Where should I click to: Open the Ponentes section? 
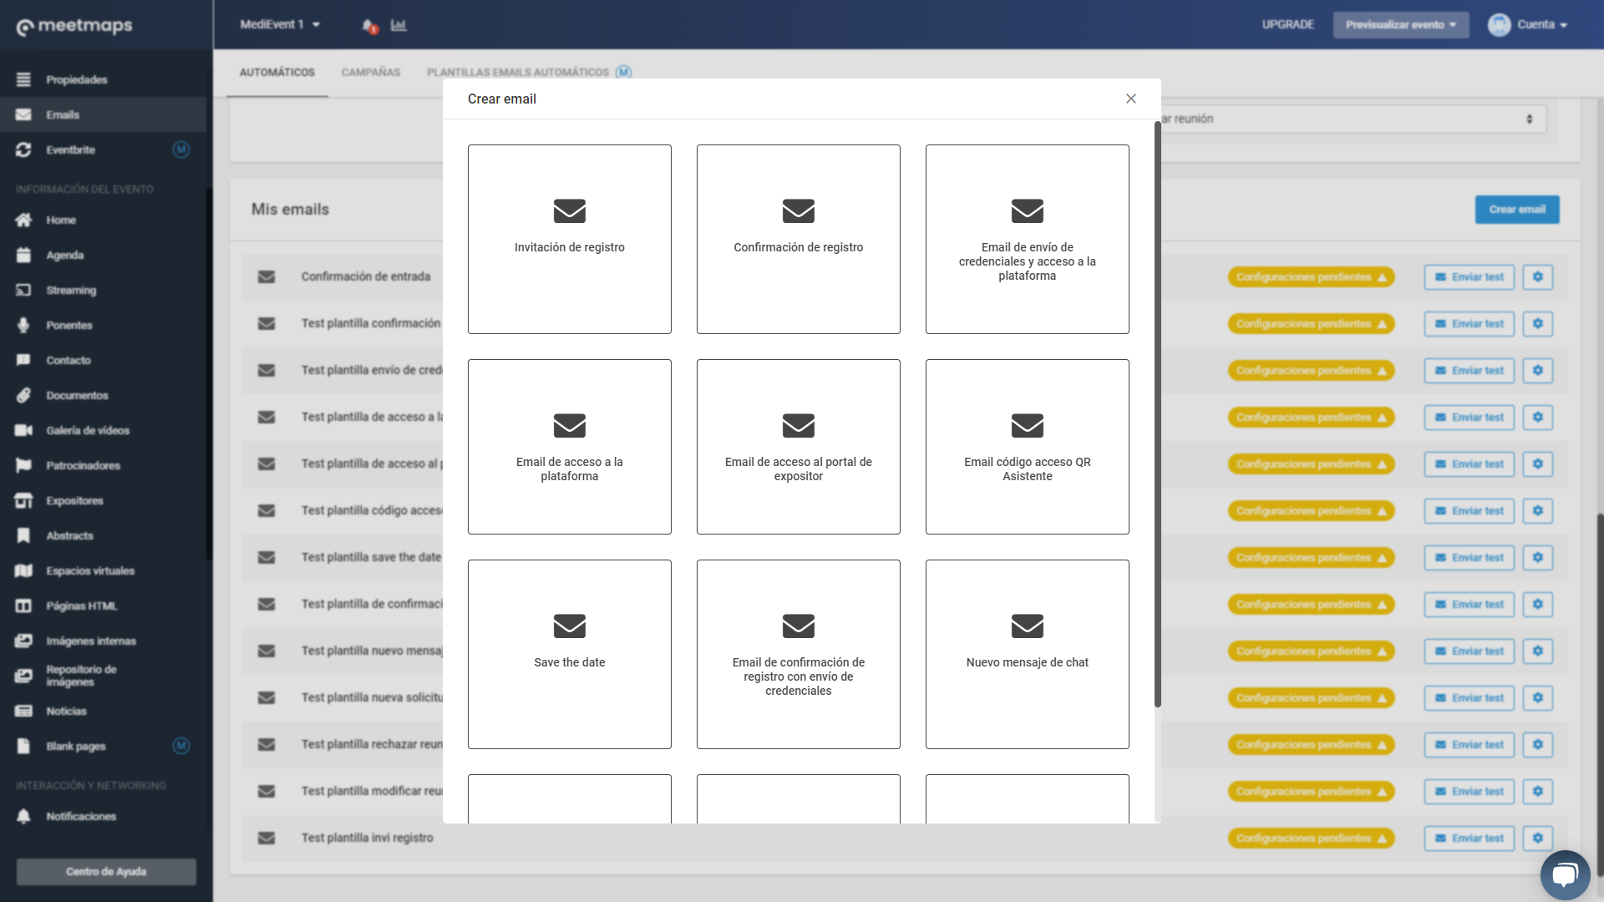(x=104, y=325)
